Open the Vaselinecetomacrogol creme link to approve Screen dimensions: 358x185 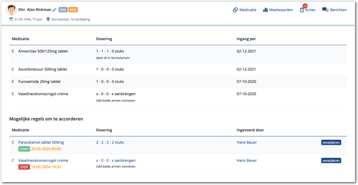[x=43, y=160]
